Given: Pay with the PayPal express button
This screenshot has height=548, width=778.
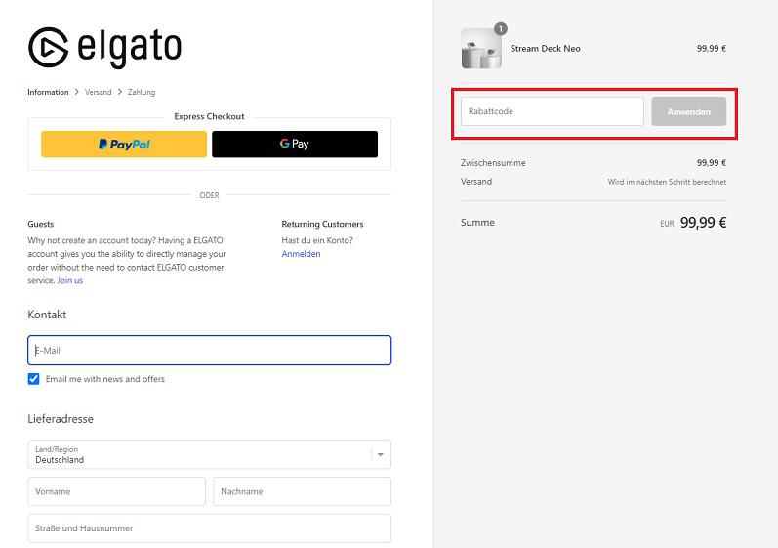Looking at the screenshot, I should coord(124,145).
